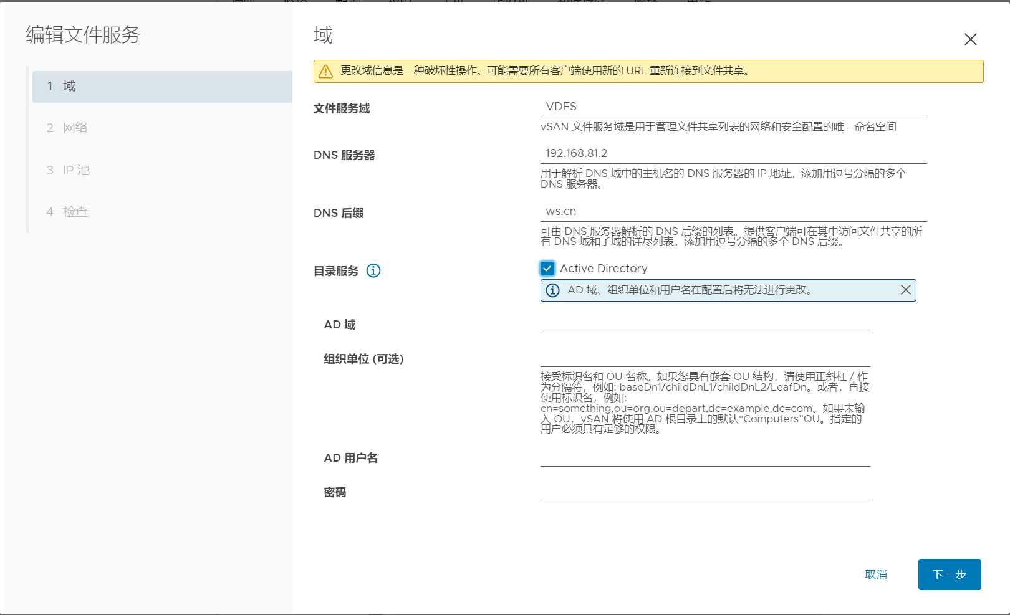Click the Active Directory label text
The image size is (1010, 615).
604,269
